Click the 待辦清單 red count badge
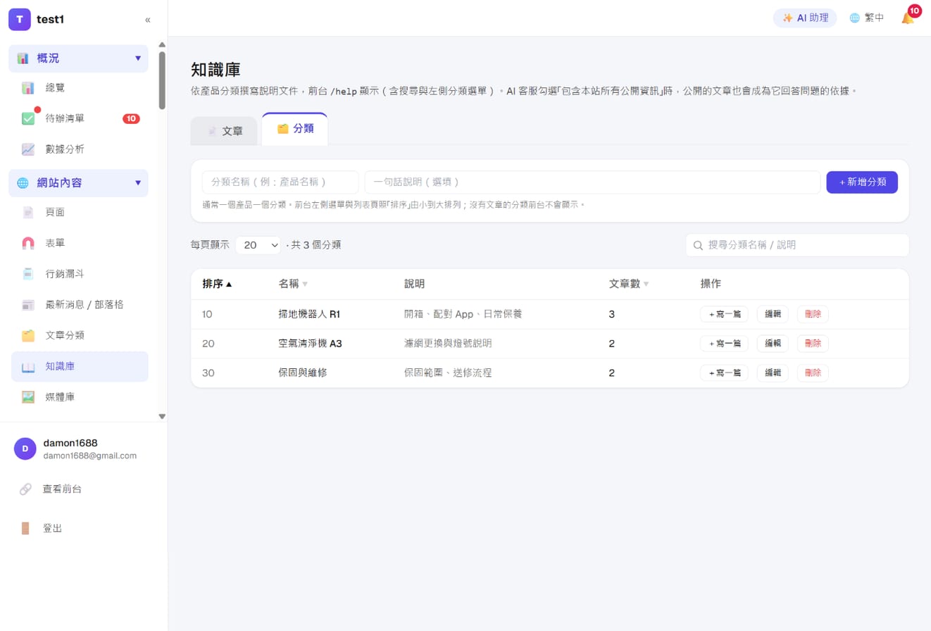931x631 pixels. 131,118
